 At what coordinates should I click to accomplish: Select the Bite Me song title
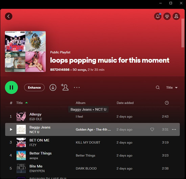tap(36, 166)
